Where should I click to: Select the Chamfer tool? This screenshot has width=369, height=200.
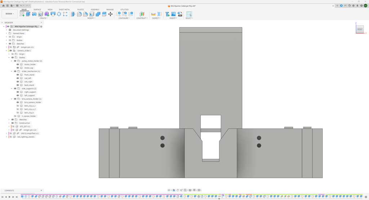tap(86, 14)
